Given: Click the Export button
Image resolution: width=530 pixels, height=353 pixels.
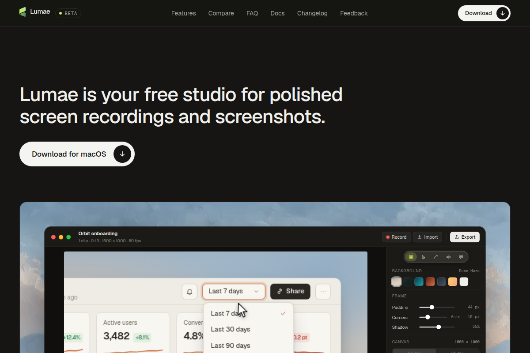Looking at the screenshot, I should (x=465, y=237).
